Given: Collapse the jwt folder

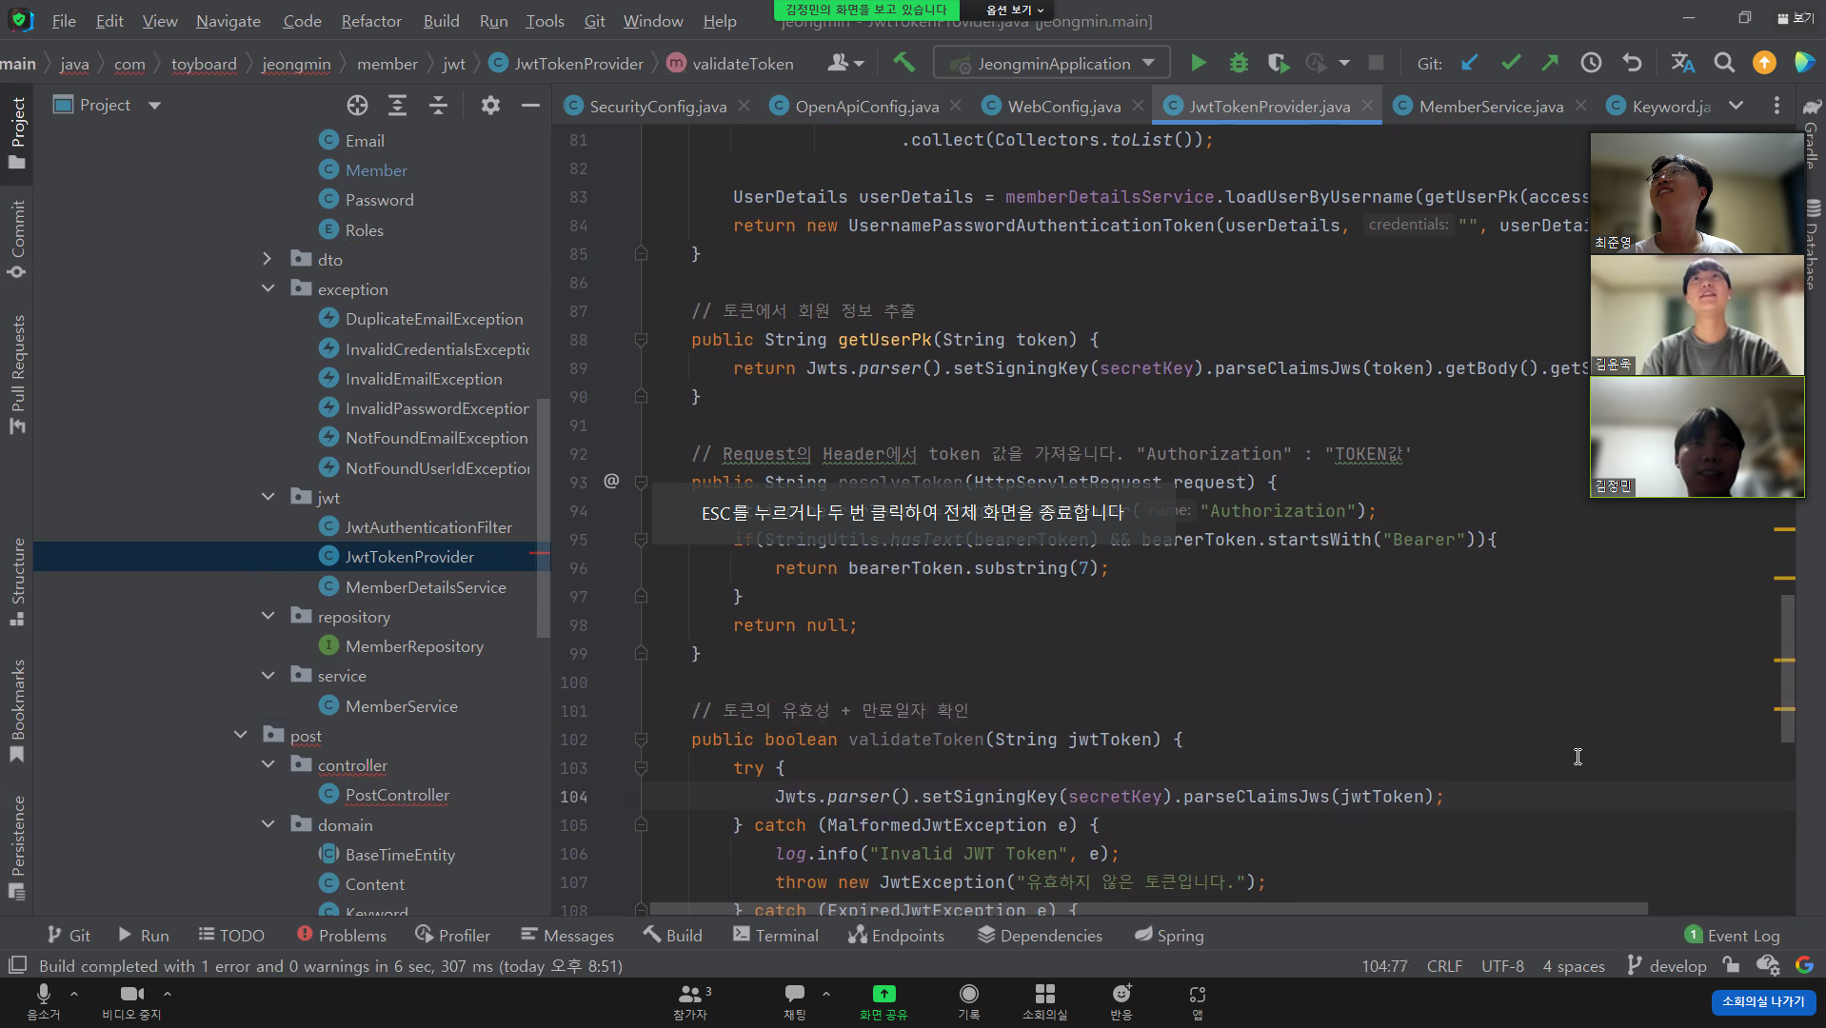Looking at the screenshot, I should pyautogui.click(x=268, y=497).
